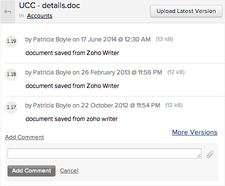
Task: Click lowercase 'document saved from zoho writer' text
Action: [x=71, y=119]
